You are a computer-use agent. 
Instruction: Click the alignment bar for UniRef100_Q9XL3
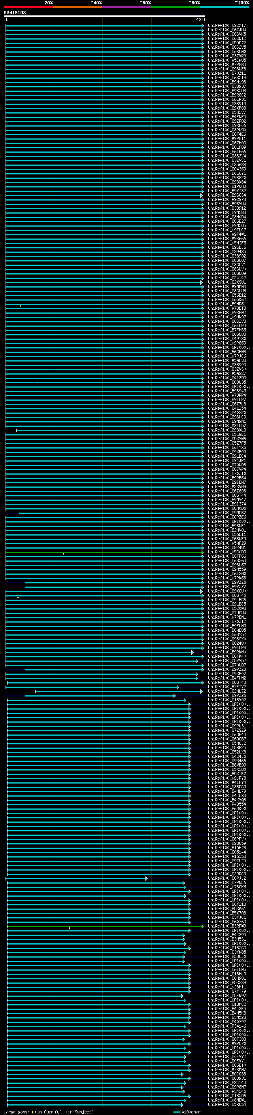(110, 431)
